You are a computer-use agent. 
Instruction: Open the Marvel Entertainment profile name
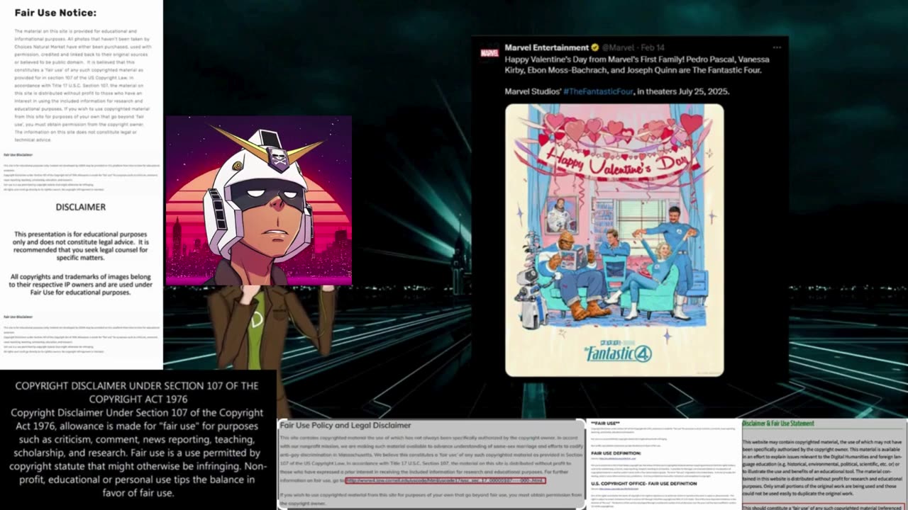pyautogui.click(x=546, y=47)
